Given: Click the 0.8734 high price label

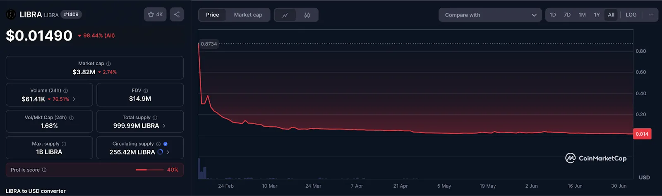Looking at the screenshot, I should click(209, 44).
